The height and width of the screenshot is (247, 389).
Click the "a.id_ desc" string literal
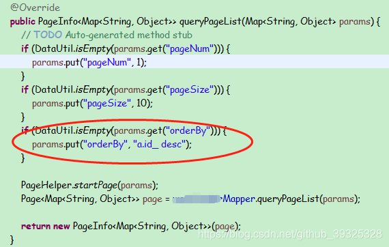(x=160, y=144)
